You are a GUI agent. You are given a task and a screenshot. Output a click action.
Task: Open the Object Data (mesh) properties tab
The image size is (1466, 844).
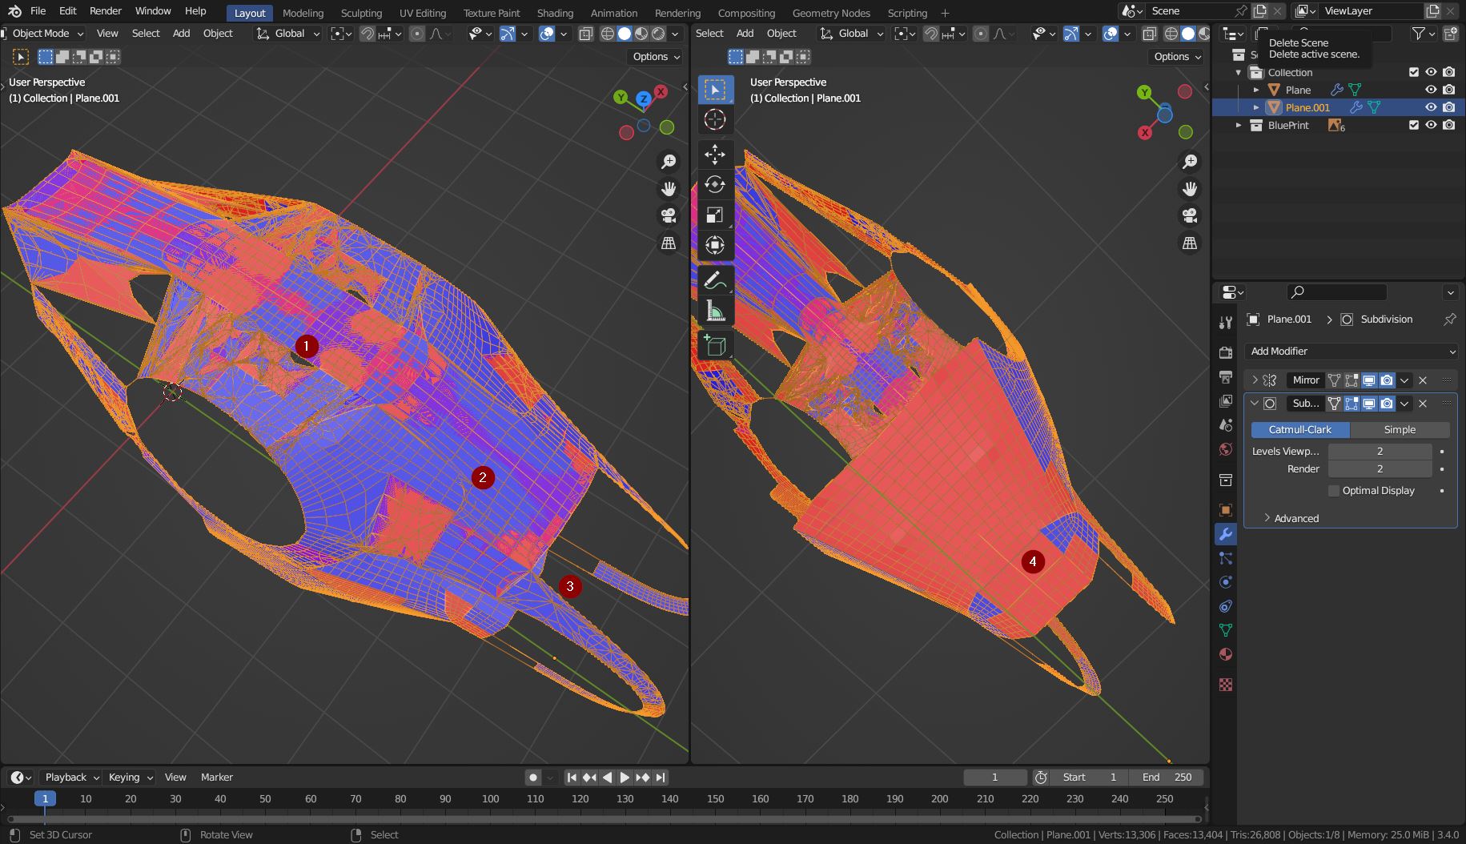[x=1225, y=630]
